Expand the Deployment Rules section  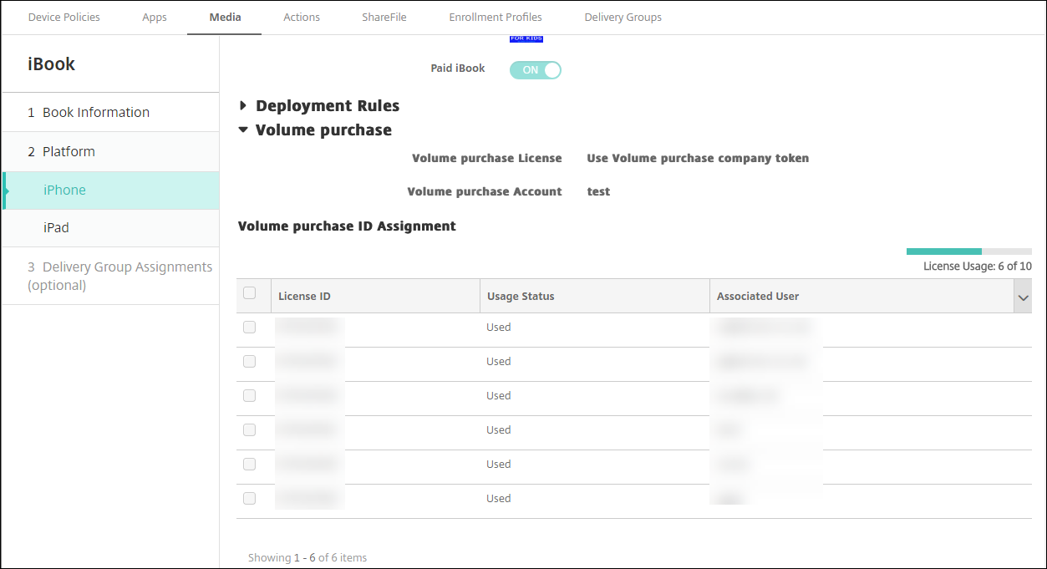click(243, 106)
